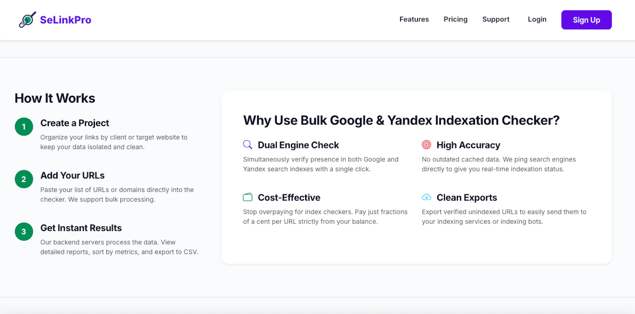Click the 'High Accuracy' title
The height and width of the screenshot is (314, 635).
pos(468,145)
